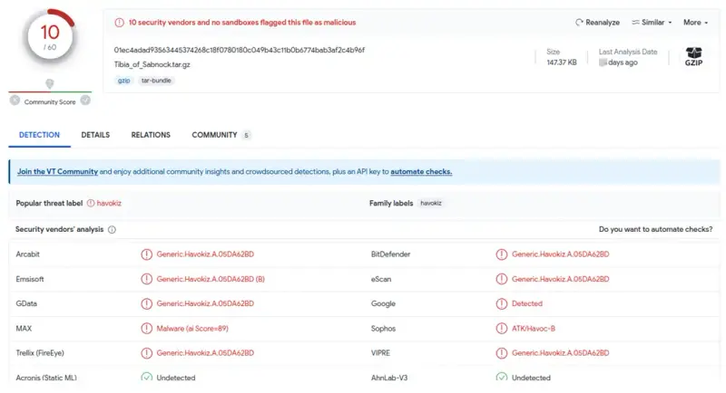
Task: Select the tar-bundle tag chip
Action: click(x=156, y=81)
